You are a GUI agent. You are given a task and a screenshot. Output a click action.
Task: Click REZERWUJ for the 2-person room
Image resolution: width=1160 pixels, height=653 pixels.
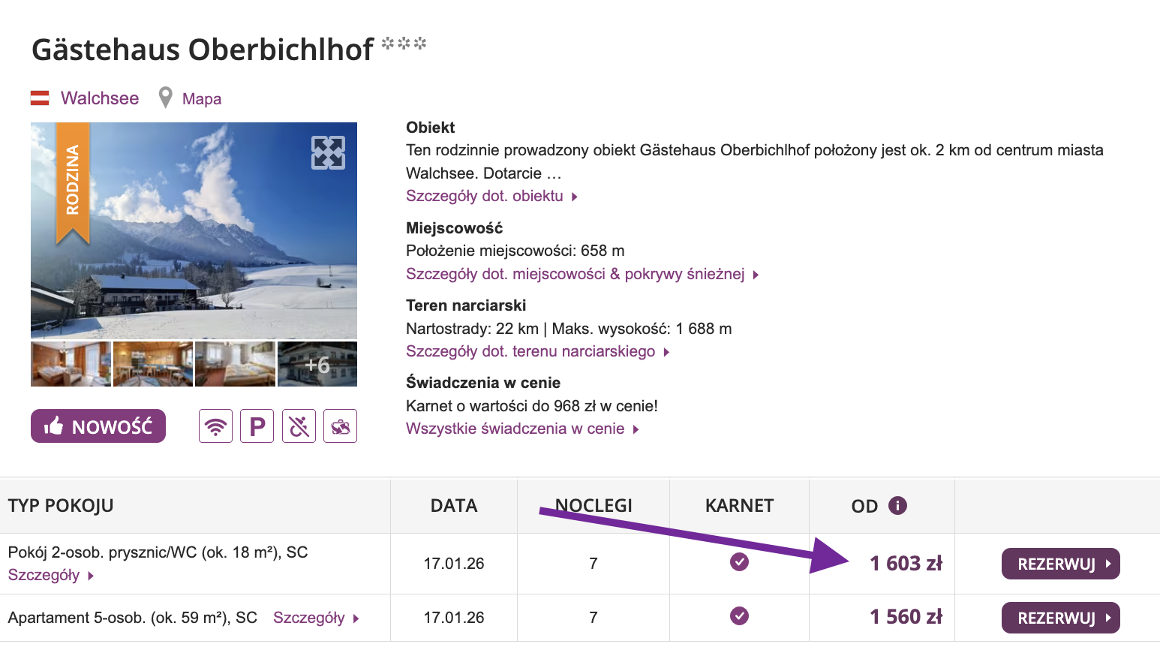tap(1060, 563)
